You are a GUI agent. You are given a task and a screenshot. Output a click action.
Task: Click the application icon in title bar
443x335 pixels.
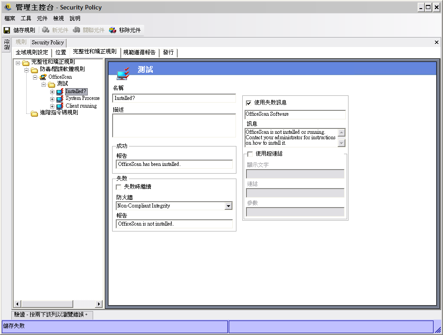pyautogui.click(x=8, y=7)
